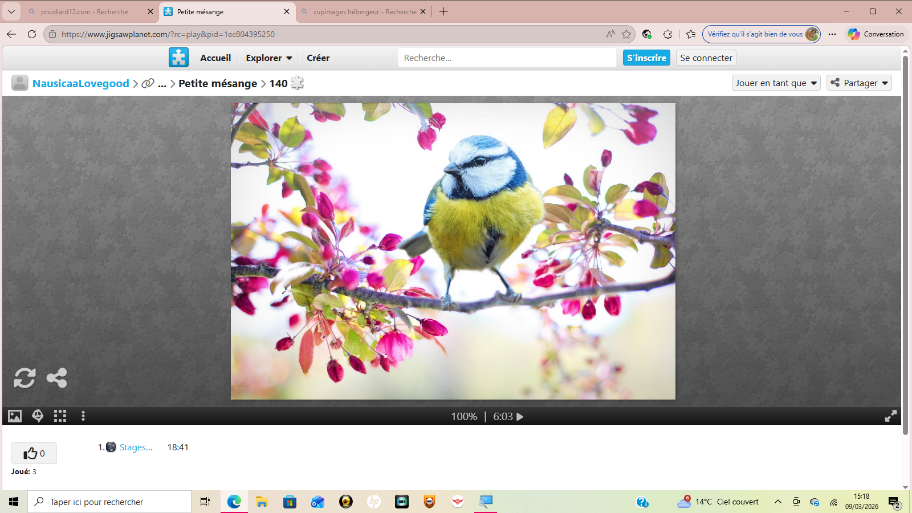
Task: Enter fullscreen mode for the puzzle
Action: [890, 416]
